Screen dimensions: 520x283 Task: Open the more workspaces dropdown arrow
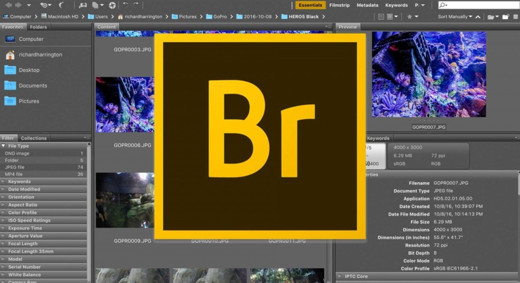click(423, 5)
